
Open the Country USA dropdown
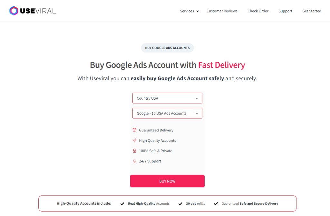[x=167, y=98]
